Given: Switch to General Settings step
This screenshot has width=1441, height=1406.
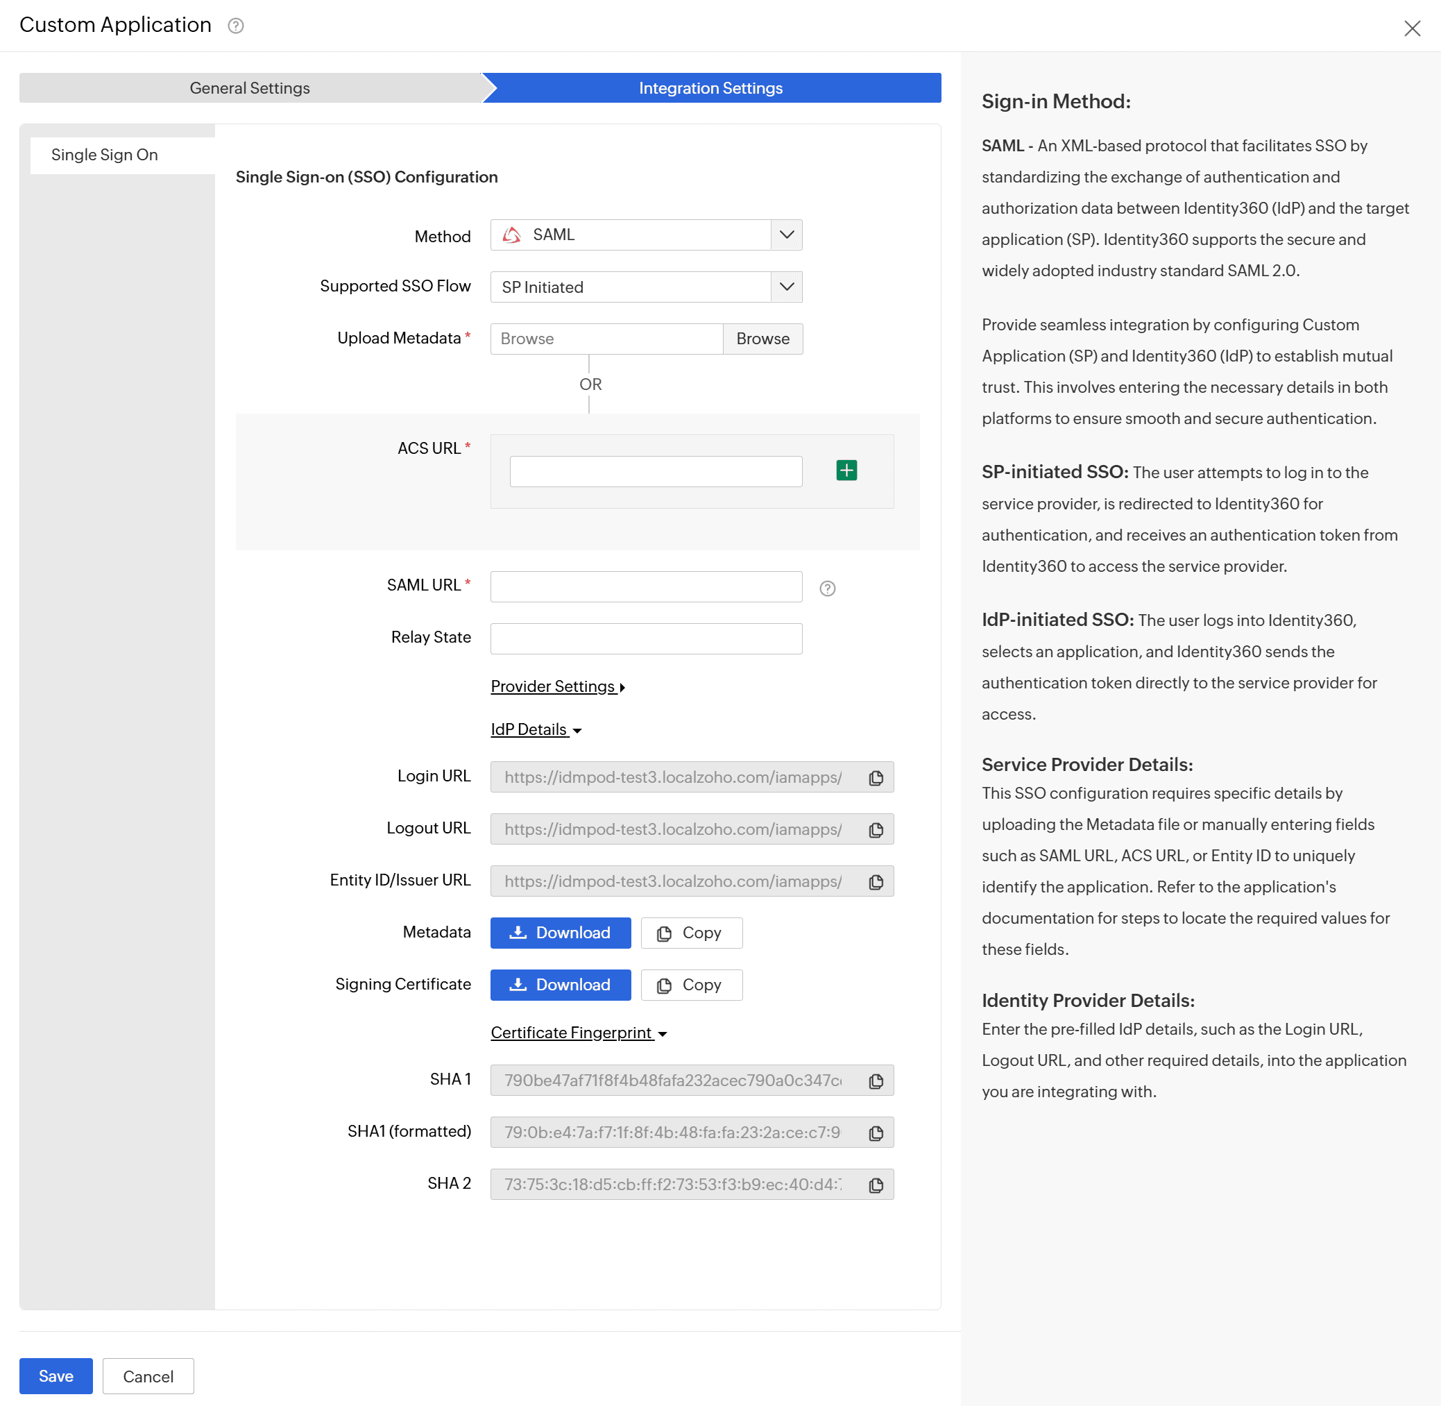Looking at the screenshot, I should coord(250,88).
